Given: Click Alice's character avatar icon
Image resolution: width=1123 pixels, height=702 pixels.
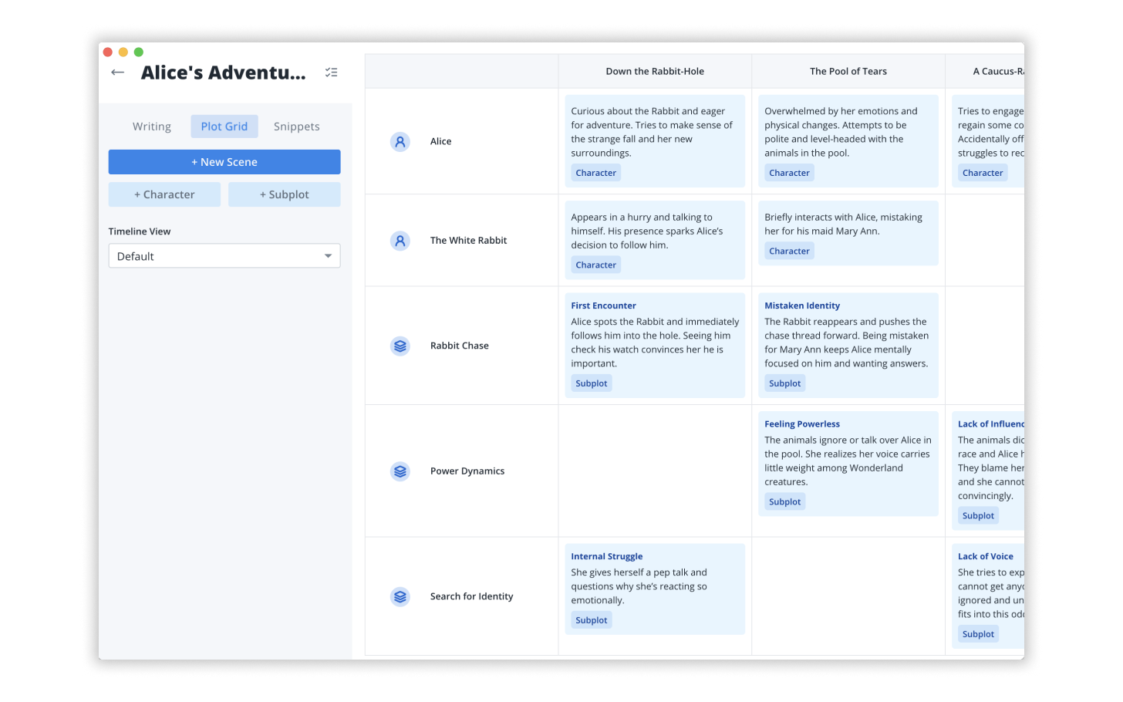Looking at the screenshot, I should [x=400, y=141].
